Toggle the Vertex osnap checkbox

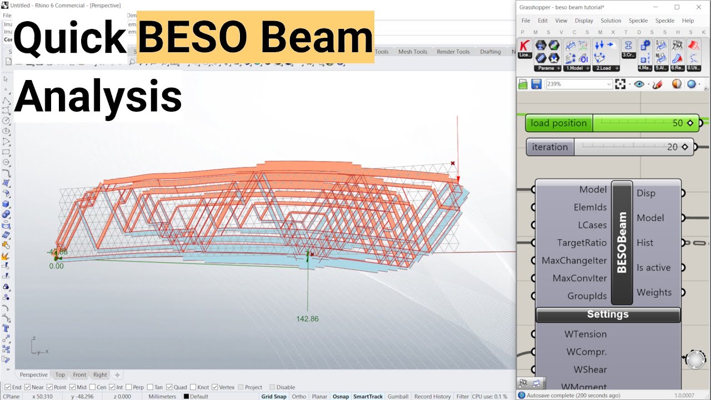[x=215, y=387]
